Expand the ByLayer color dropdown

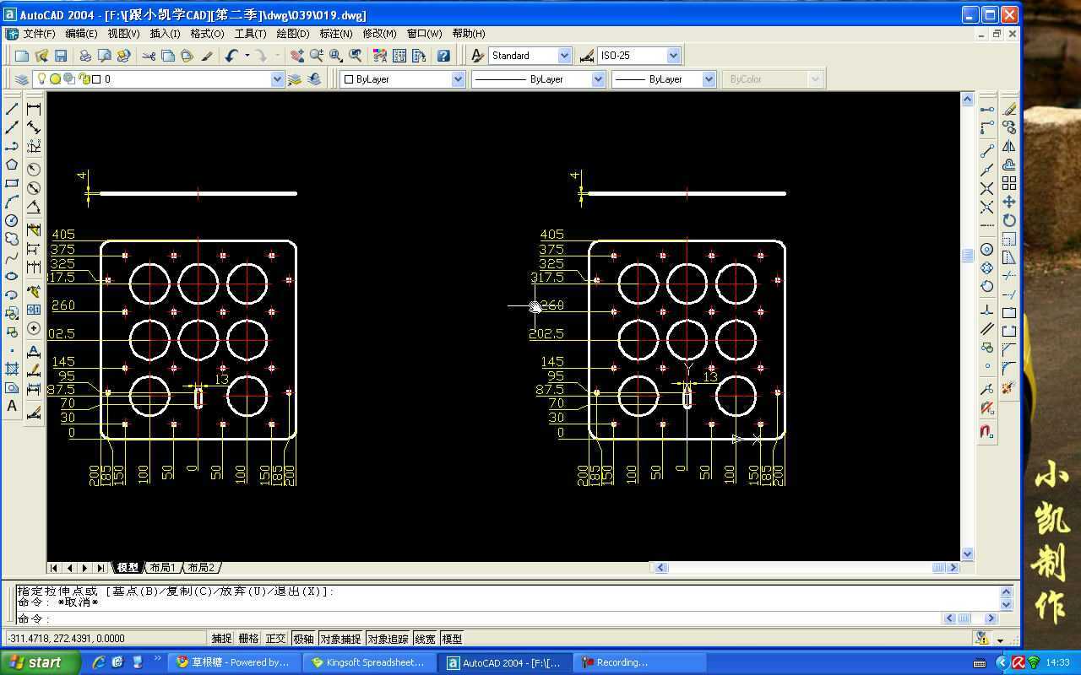(x=458, y=79)
